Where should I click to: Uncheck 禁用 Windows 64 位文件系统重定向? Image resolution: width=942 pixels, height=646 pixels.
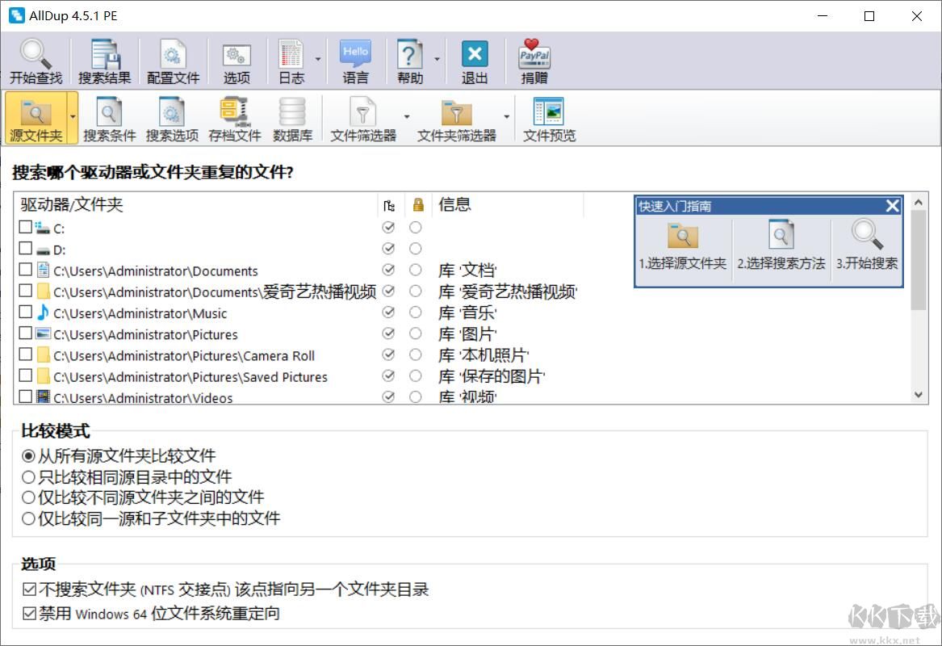click(28, 614)
